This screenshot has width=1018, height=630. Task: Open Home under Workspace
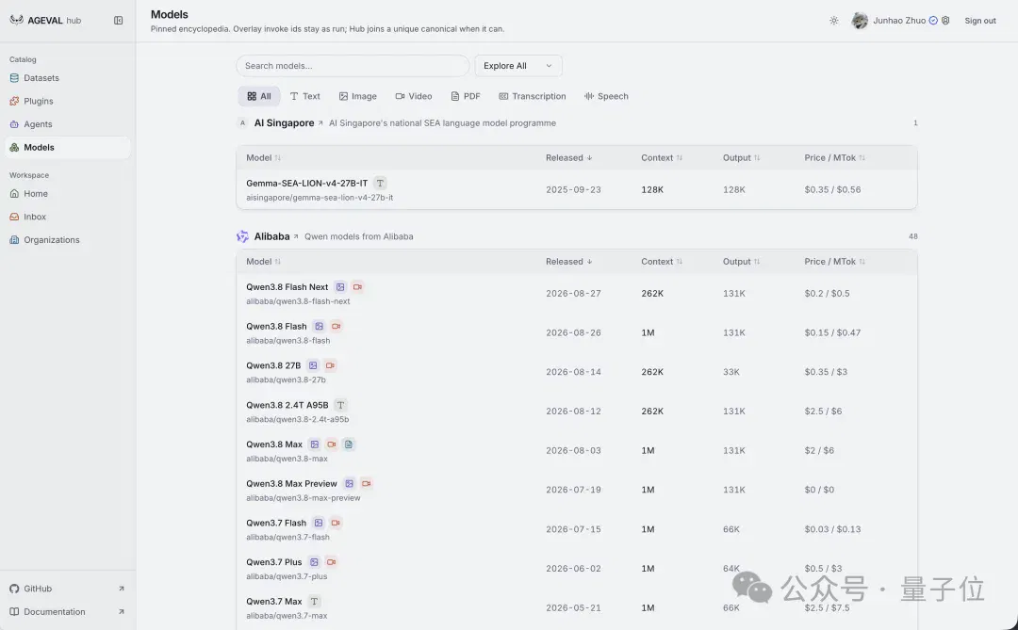click(x=68, y=193)
